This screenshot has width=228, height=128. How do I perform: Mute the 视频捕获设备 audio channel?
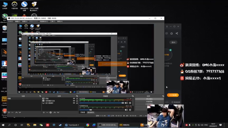pos(126,110)
